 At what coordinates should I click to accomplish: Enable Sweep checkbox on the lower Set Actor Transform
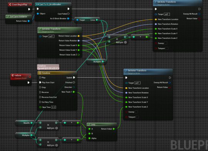(x=136, y=112)
